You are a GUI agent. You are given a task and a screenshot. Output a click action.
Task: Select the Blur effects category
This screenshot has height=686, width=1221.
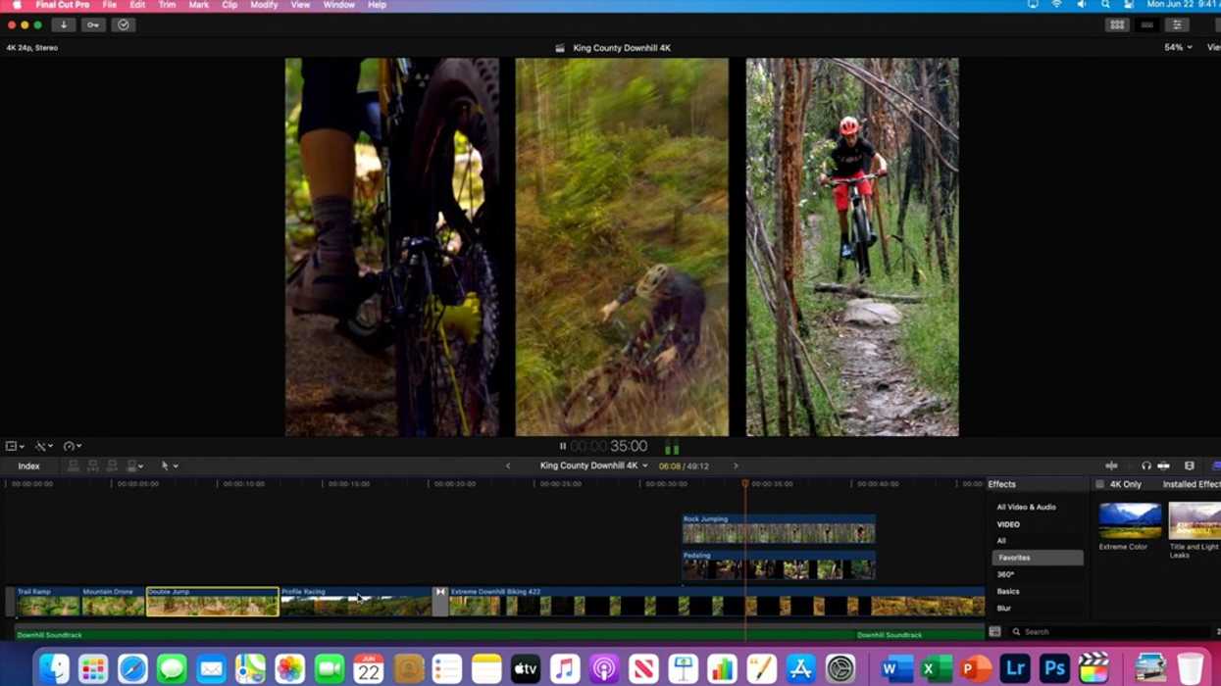(x=1003, y=609)
